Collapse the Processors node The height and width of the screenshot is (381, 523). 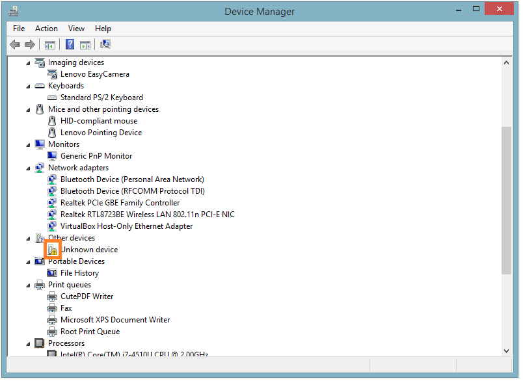tap(29, 345)
